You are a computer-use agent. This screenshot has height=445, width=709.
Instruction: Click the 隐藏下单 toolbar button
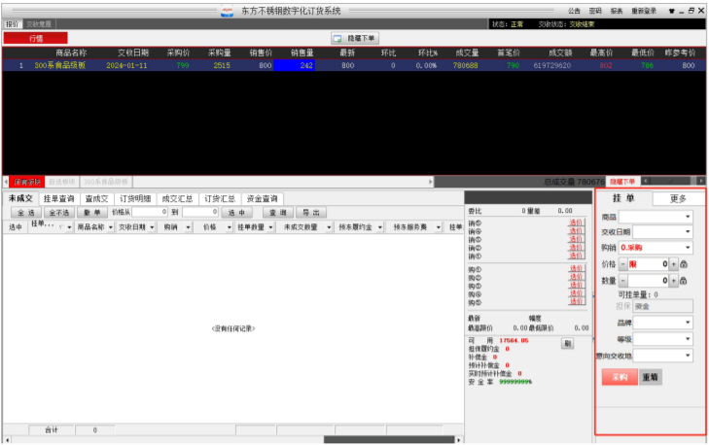pos(356,38)
